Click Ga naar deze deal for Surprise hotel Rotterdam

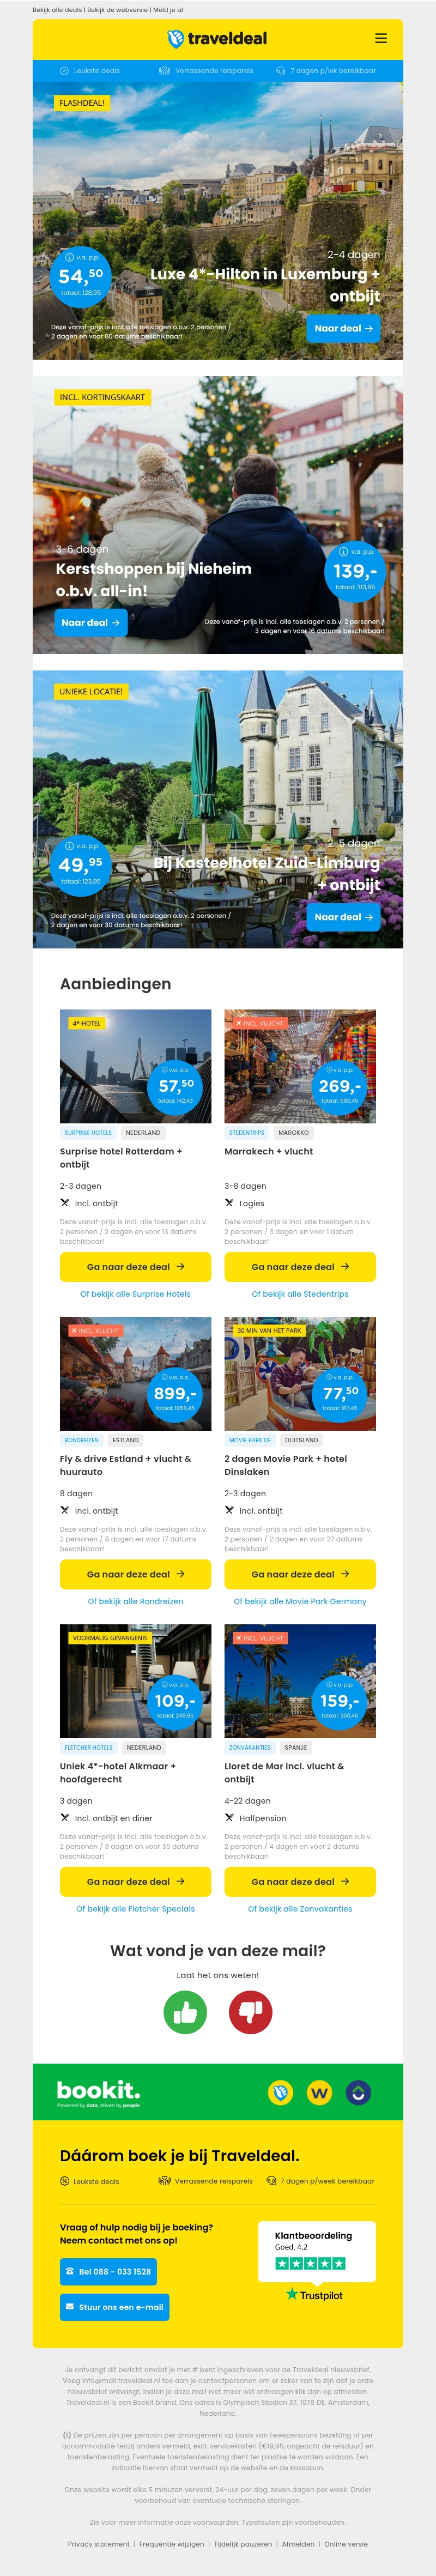(135, 1266)
